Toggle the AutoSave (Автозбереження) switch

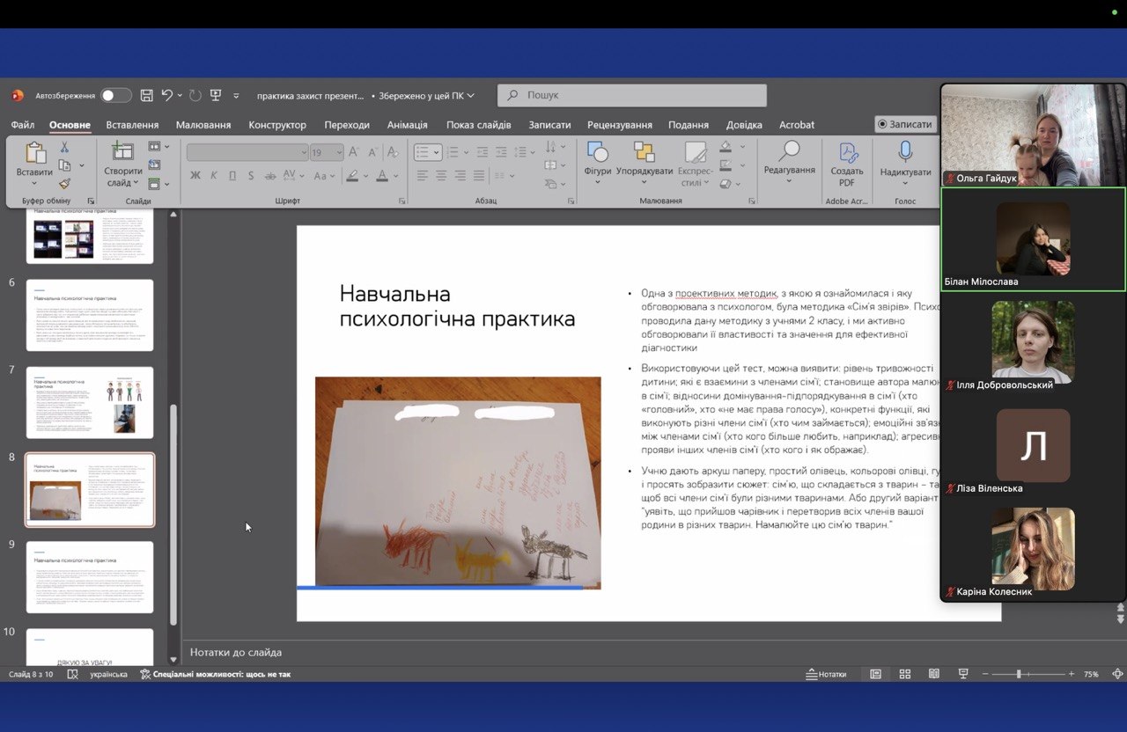116,95
